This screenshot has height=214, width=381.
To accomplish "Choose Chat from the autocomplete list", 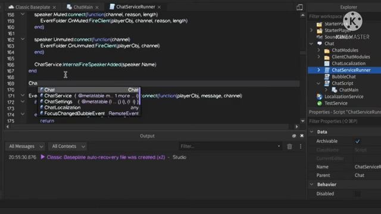I will point(89,90).
